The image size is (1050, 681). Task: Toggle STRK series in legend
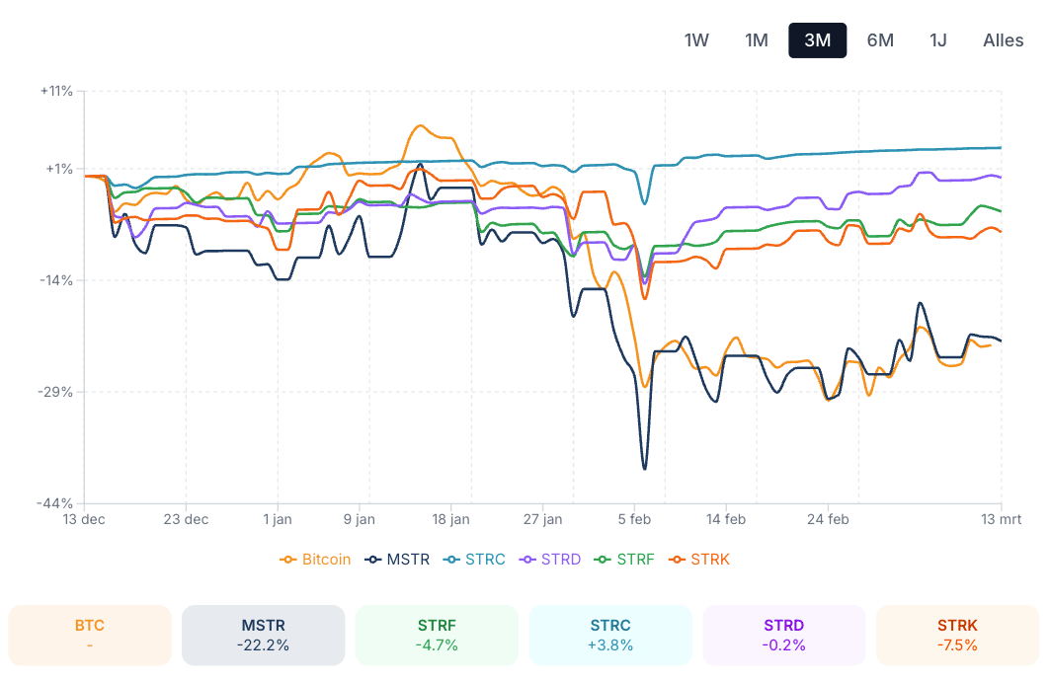tap(700, 560)
